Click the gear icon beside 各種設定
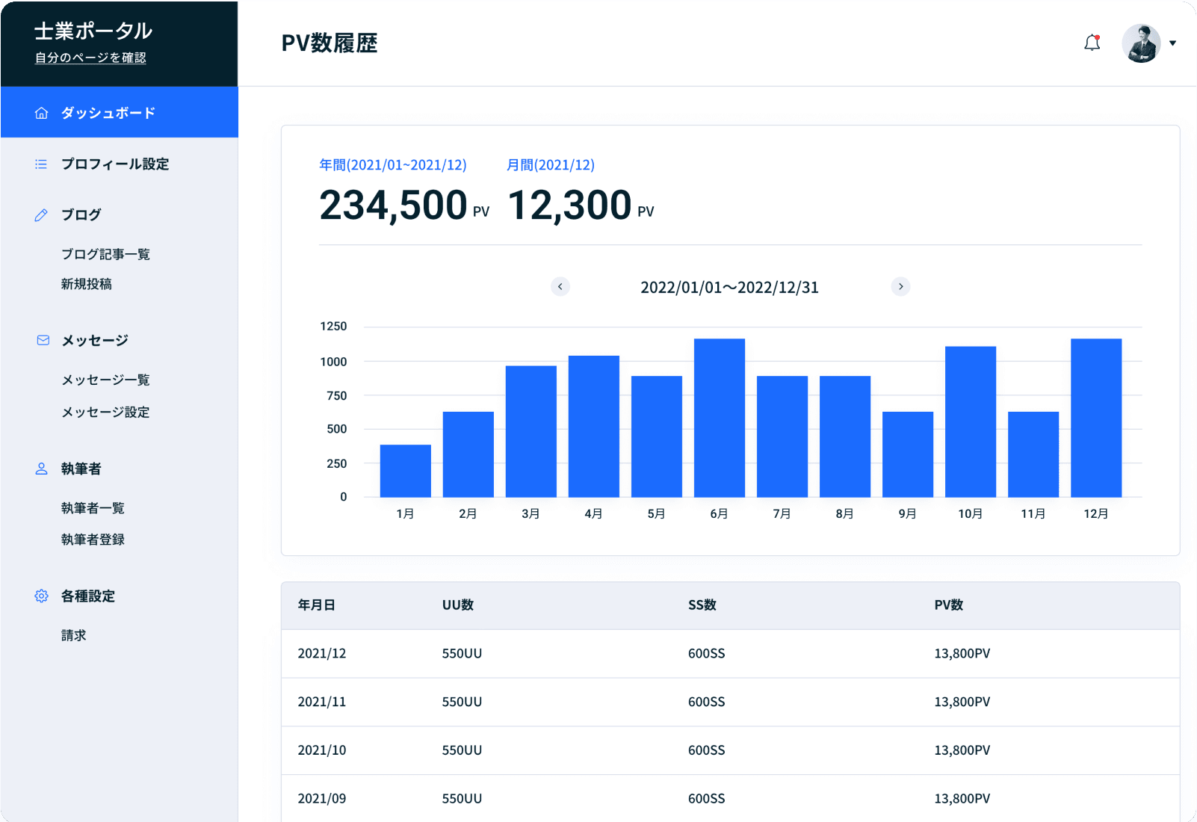1197x822 pixels. coord(42,596)
